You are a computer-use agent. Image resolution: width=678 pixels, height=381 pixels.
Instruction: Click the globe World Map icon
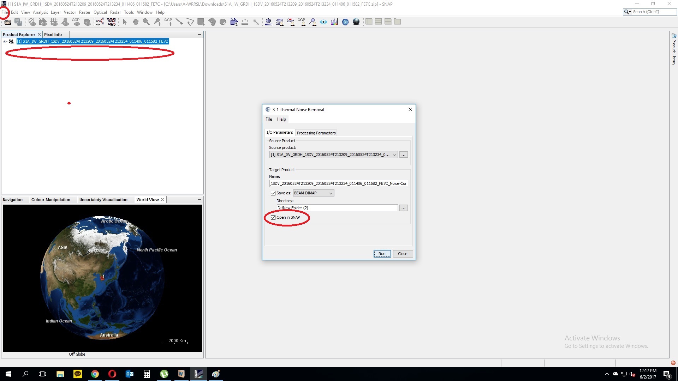click(345, 22)
